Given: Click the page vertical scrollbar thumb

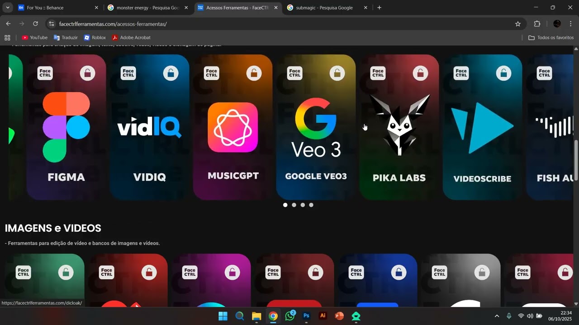Looking at the screenshot, I should coord(576,160).
